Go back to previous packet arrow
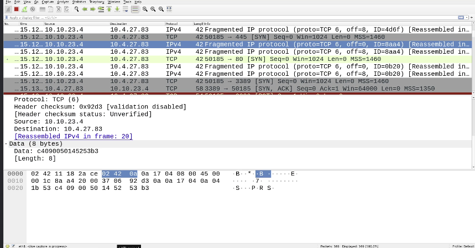This screenshot has height=248, width=475. pyautogui.click(x=85, y=9)
